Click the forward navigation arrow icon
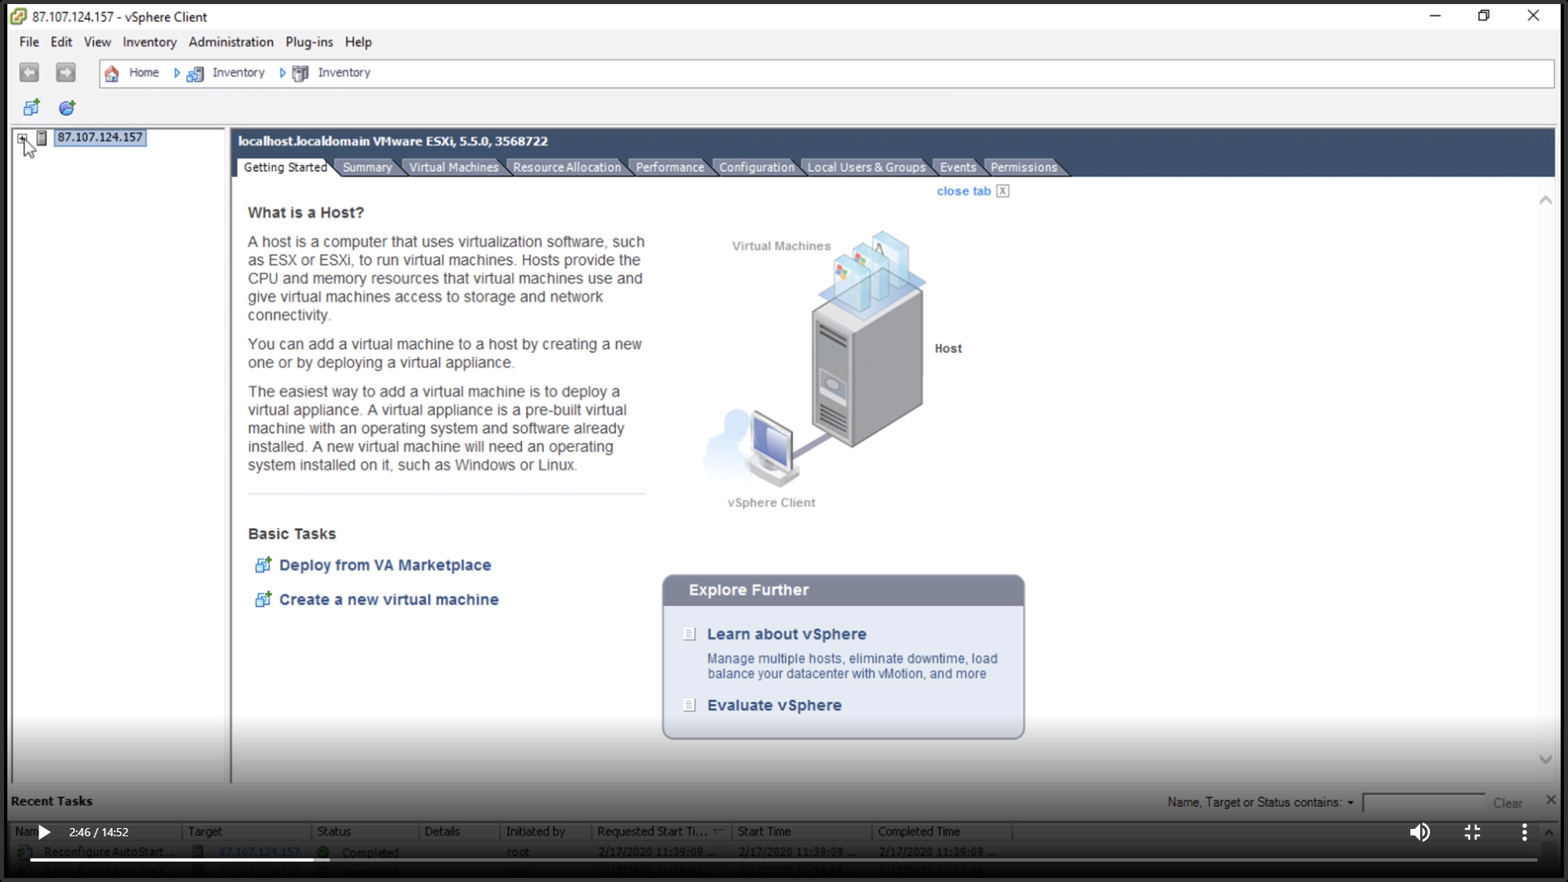 [65, 72]
